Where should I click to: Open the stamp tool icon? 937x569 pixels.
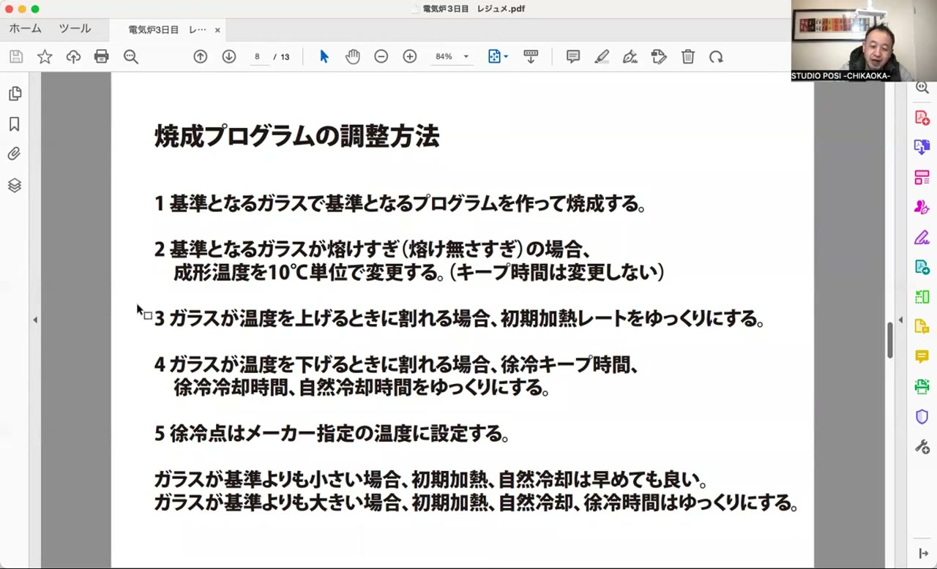coord(659,56)
